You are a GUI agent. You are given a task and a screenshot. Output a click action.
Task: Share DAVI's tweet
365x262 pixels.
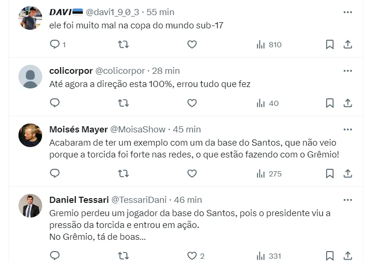(347, 44)
